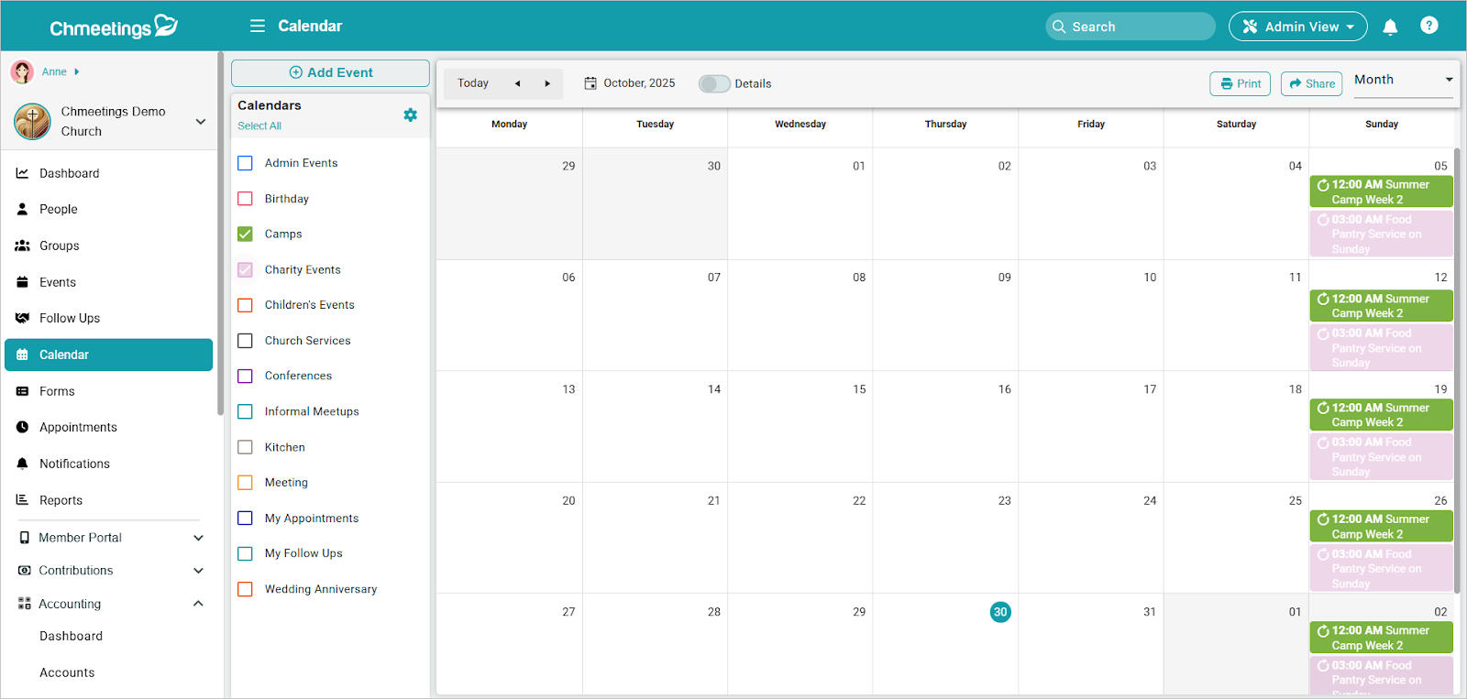Click the hamburger menu icon
This screenshot has height=699, width=1467.
click(258, 26)
